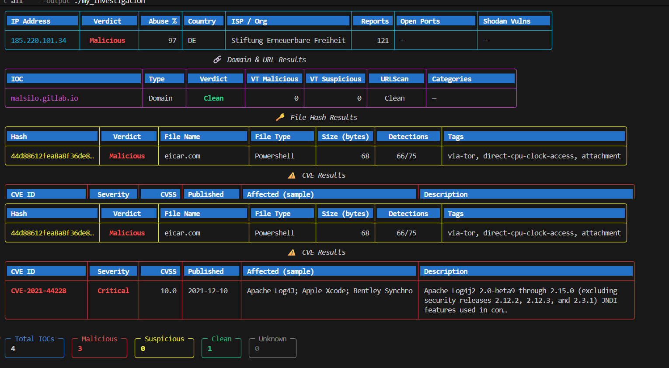The width and height of the screenshot is (669, 368).
Task: Select the Shodan Vulns column header
Action: tap(515, 21)
